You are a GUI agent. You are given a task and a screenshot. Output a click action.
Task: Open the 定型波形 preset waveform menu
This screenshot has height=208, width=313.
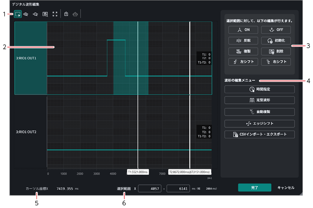(260, 100)
